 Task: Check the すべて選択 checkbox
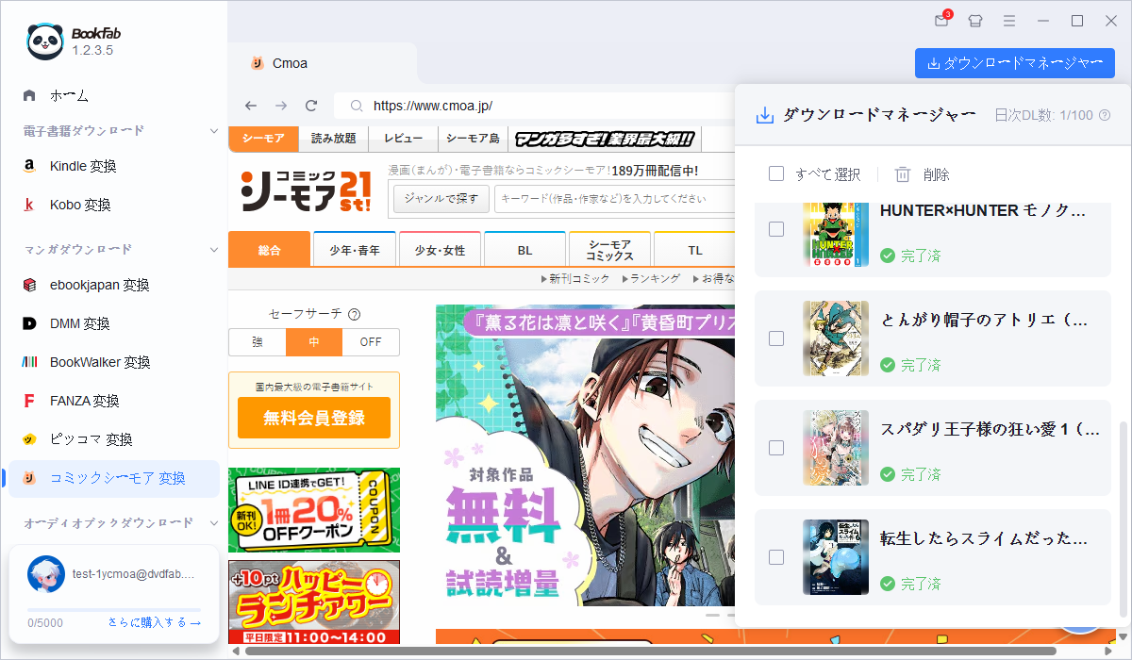click(776, 174)
